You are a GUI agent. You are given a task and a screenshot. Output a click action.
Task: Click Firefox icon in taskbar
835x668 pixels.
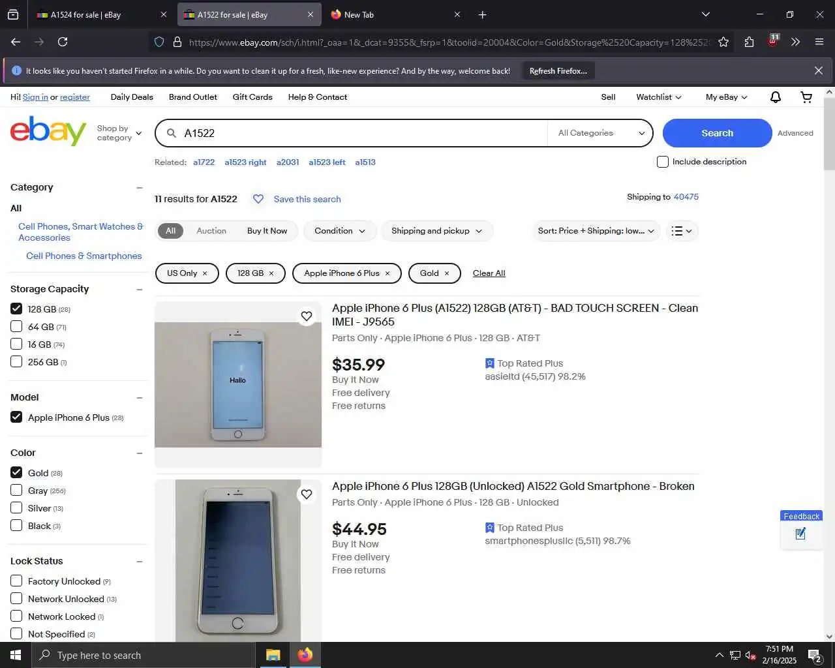pyautogui.click(x=305, y=655)
